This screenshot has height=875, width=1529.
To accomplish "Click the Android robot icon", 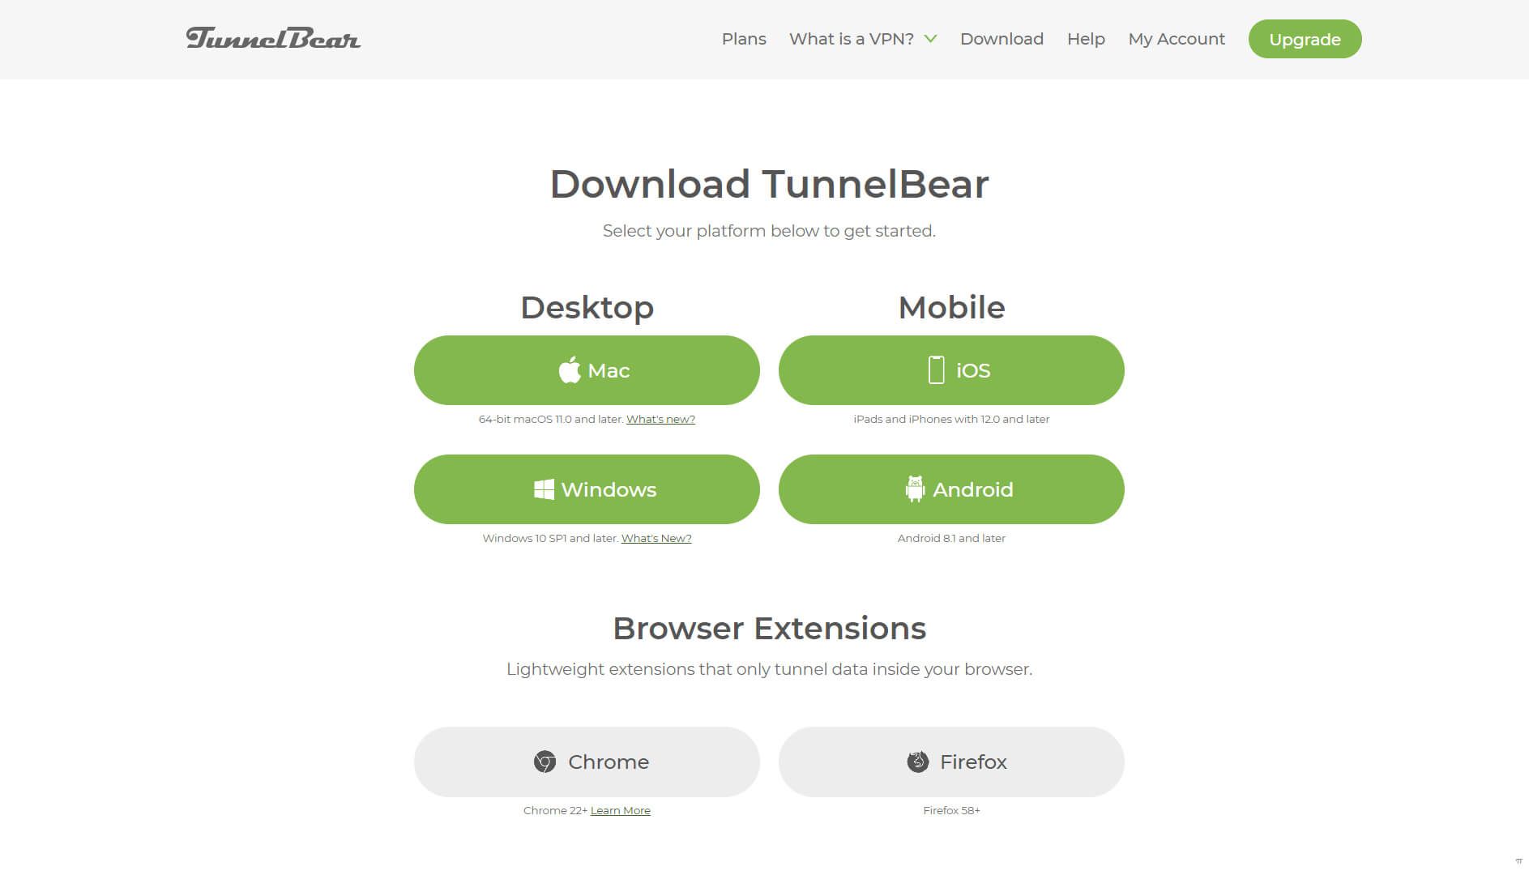I will tap(915, 489).
